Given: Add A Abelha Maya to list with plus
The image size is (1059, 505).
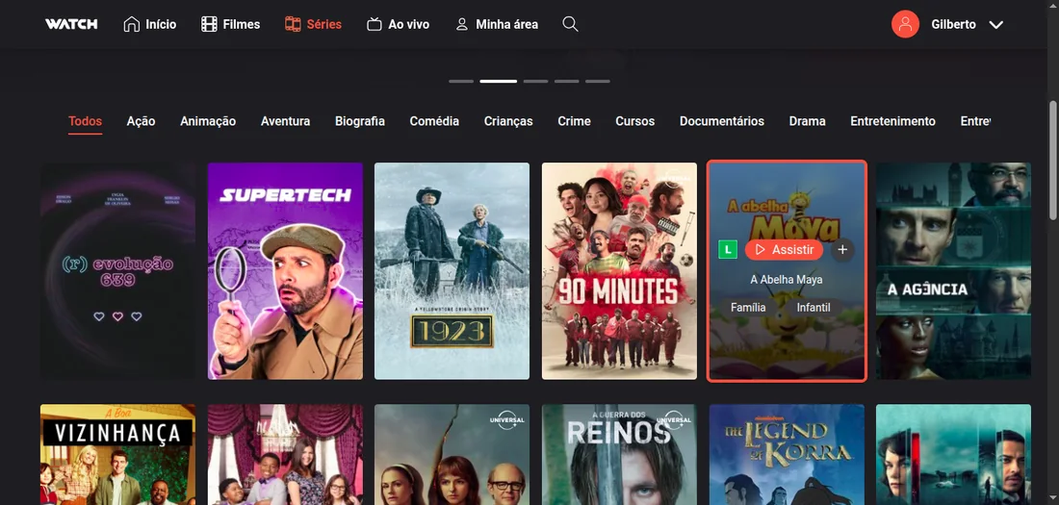Looking at the screenshot, I should coord(842,250).
